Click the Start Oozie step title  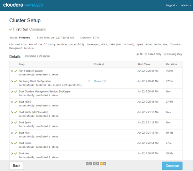tap(25, 143)
